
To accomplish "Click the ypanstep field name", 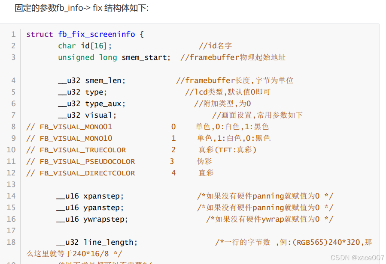I will pos(103,208).
